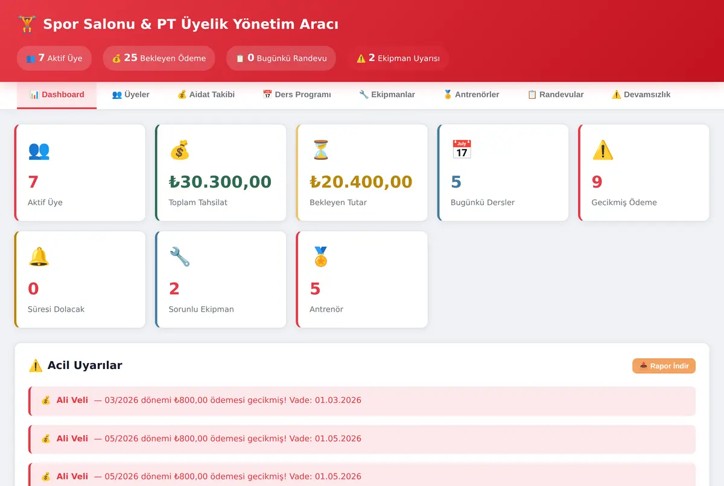This screenshot has height=486, width=724.
Task: Switch to the Üyeler tab
Action: (x=130, y=95)
